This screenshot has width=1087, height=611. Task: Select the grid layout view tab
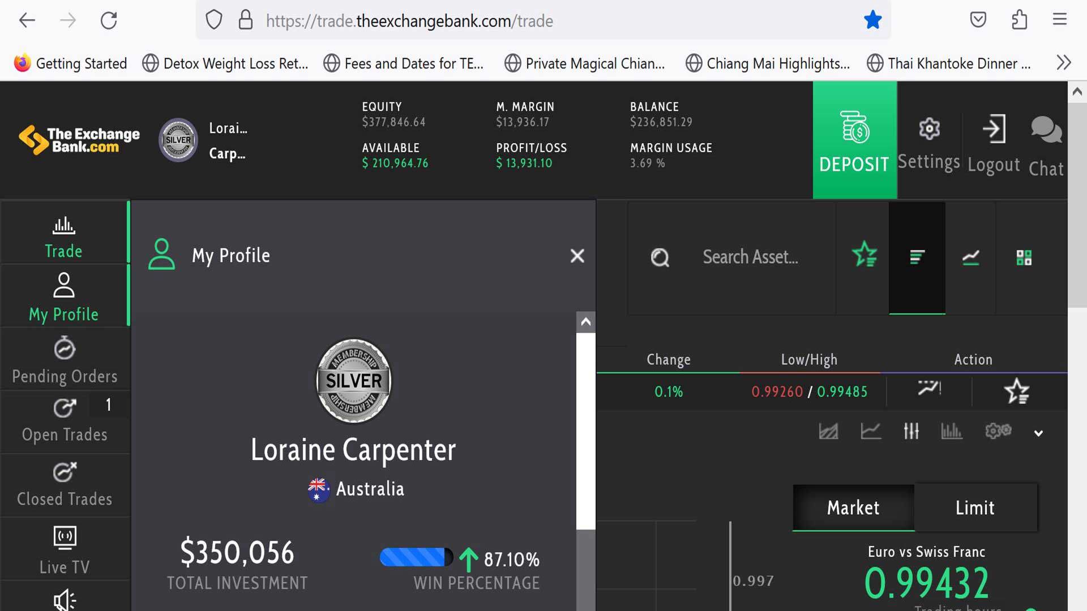tap(1024, 258)
